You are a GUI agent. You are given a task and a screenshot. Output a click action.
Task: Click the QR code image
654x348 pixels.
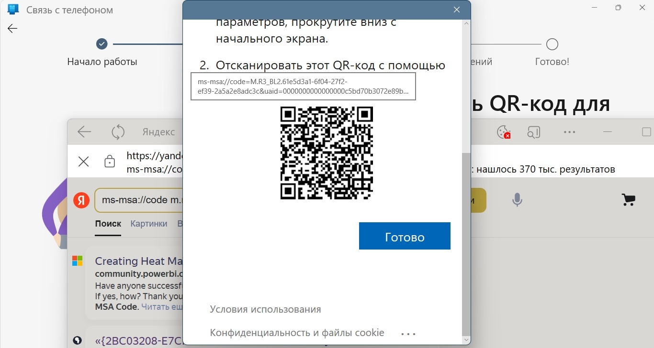[x=327, y=153]
